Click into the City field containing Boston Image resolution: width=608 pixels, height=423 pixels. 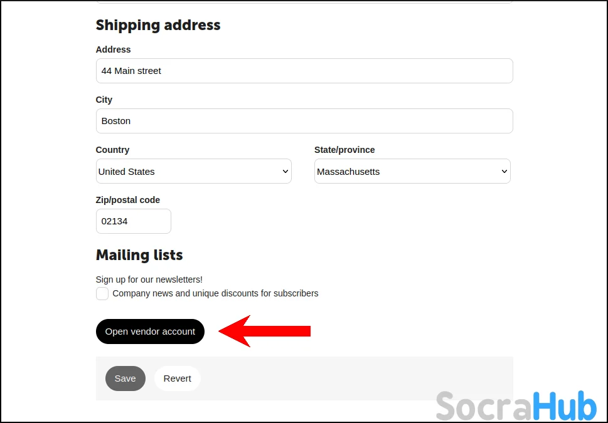pyautogui.click(x=304, y=121)
